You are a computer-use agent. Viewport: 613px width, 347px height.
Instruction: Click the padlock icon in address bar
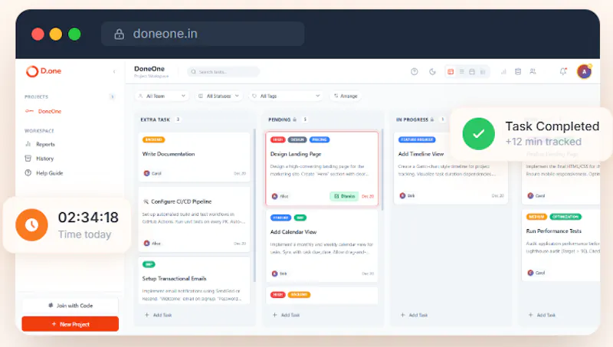[120, 34]
